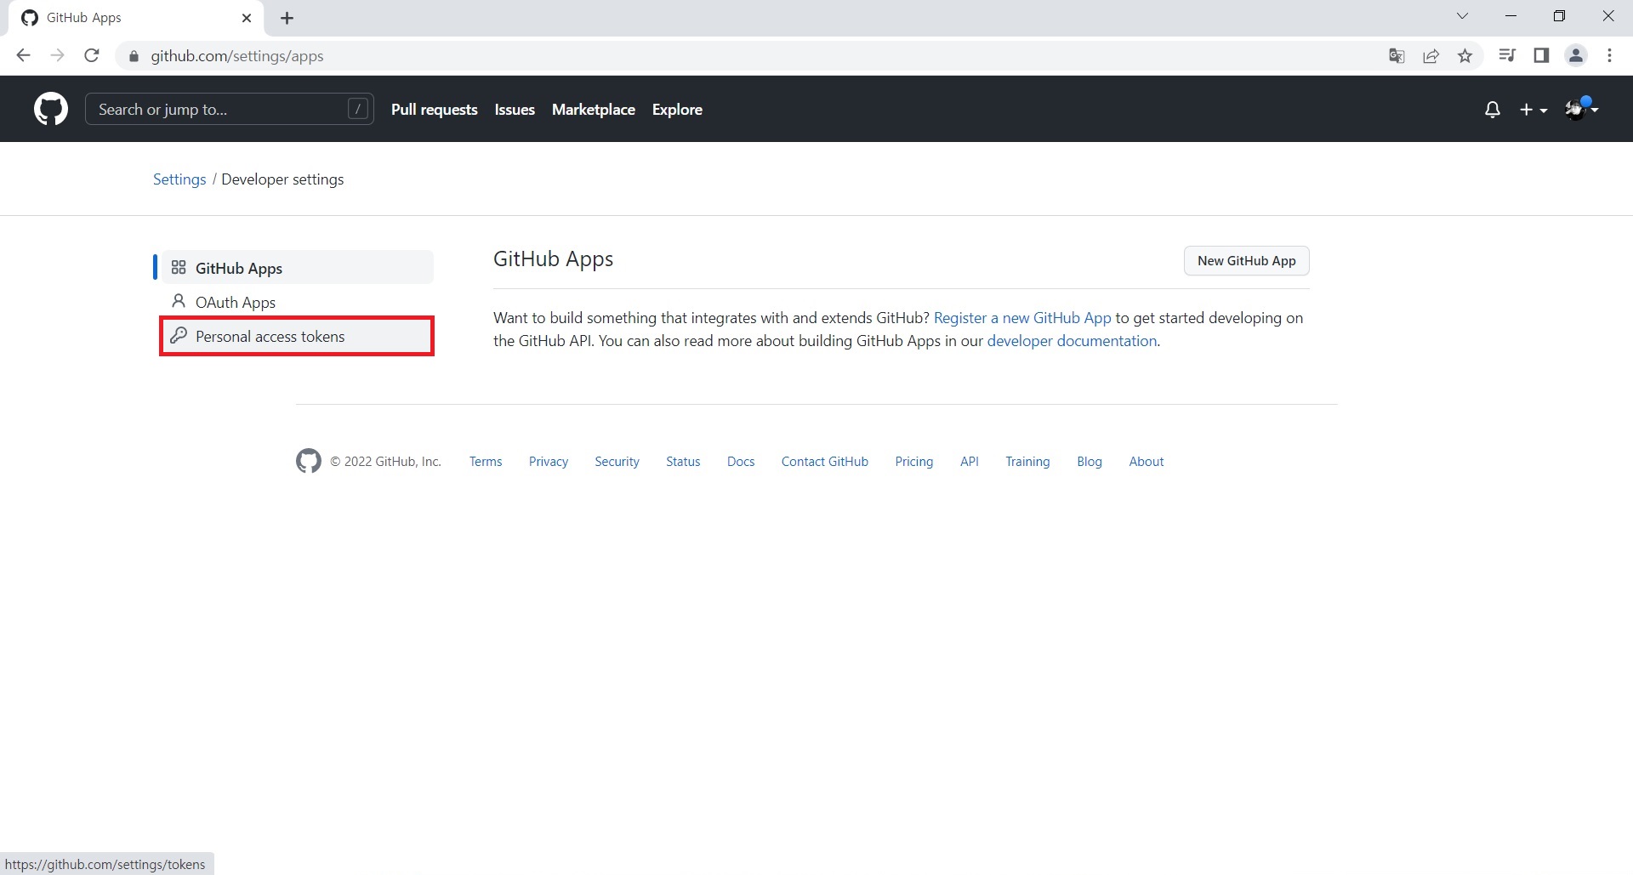Click the Settings breadcrumb link

pos(179,179)
